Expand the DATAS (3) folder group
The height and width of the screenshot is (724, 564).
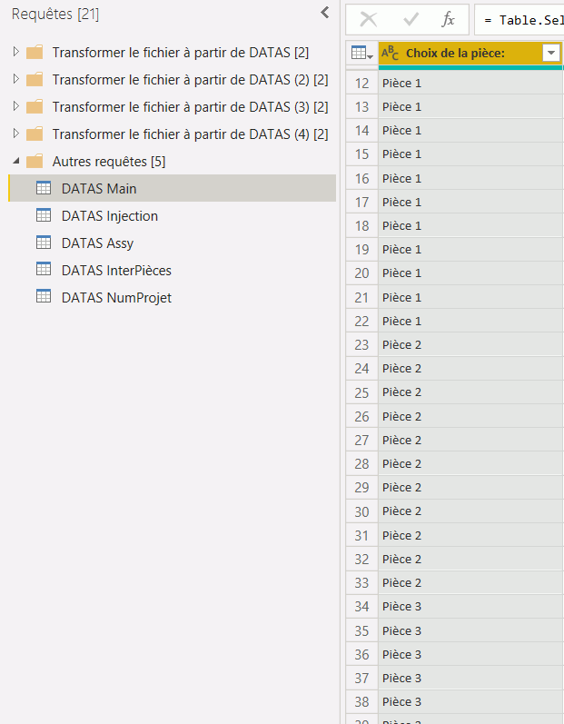click(x=15, y=106)
